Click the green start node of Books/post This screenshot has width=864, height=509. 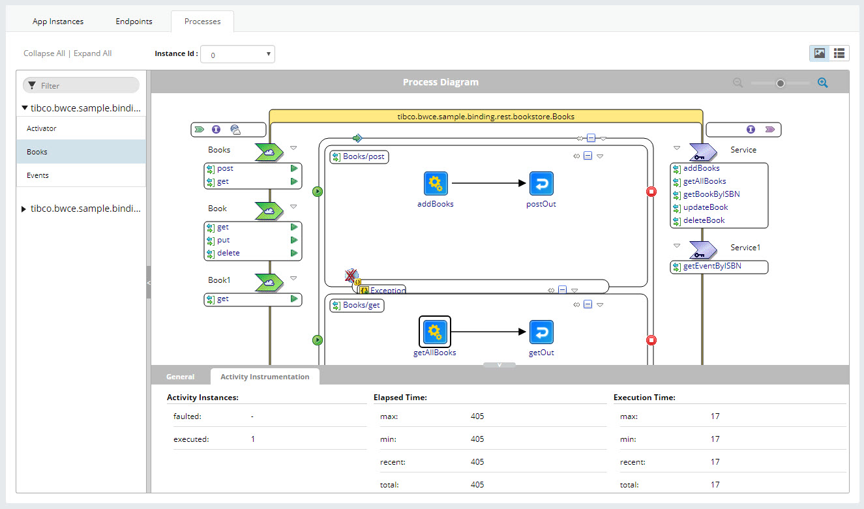[318, 192]
